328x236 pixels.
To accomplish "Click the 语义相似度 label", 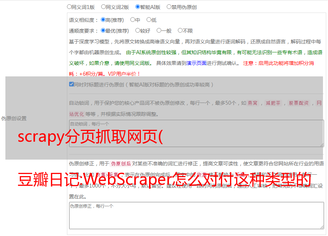I will [x=83, y=20].
